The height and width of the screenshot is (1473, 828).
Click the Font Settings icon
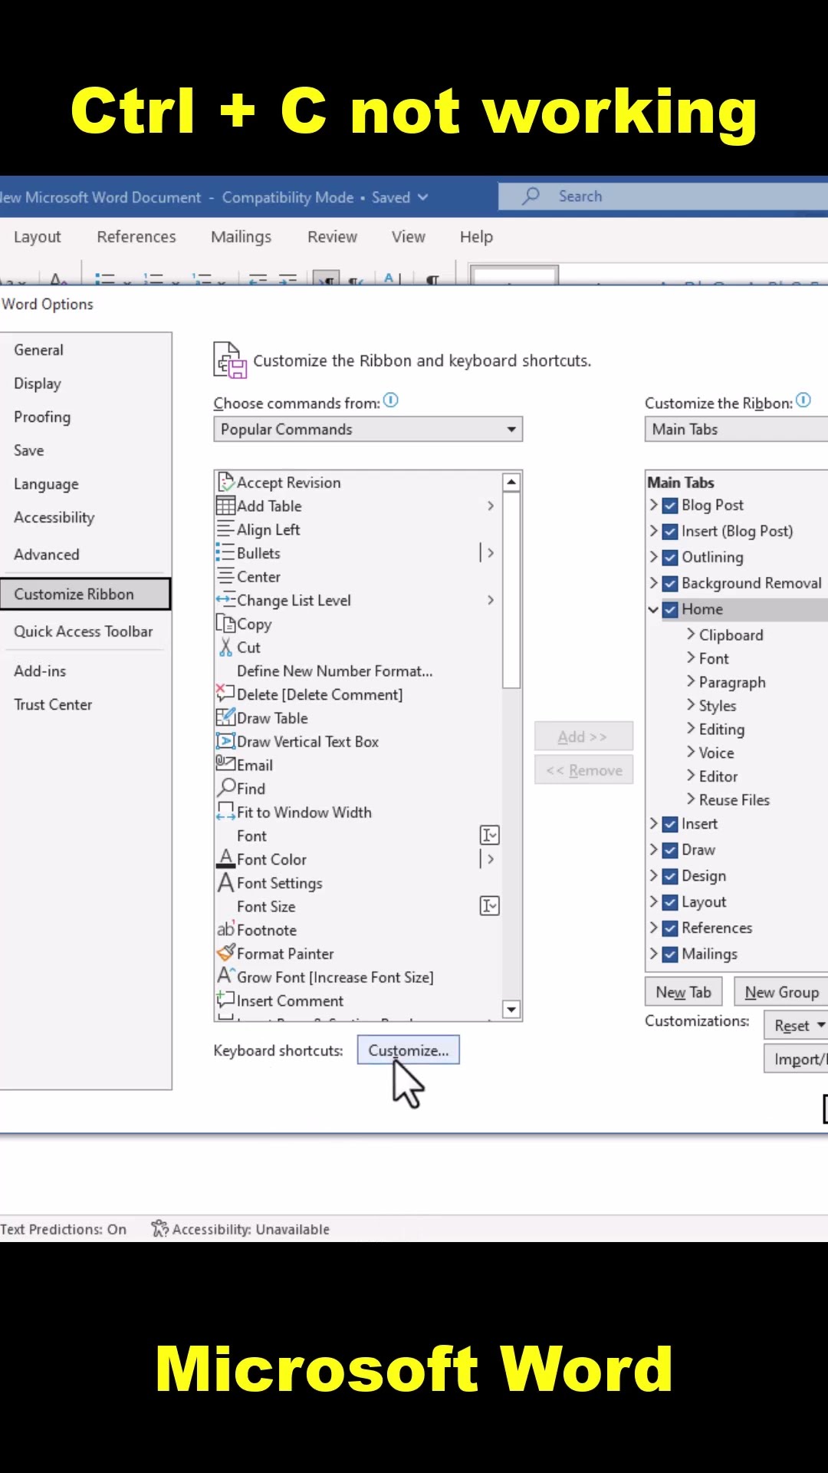225,882
